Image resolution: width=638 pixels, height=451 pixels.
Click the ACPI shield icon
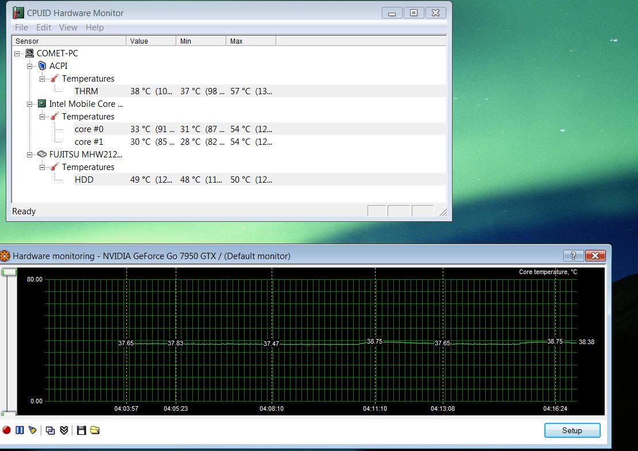[42, 65]
